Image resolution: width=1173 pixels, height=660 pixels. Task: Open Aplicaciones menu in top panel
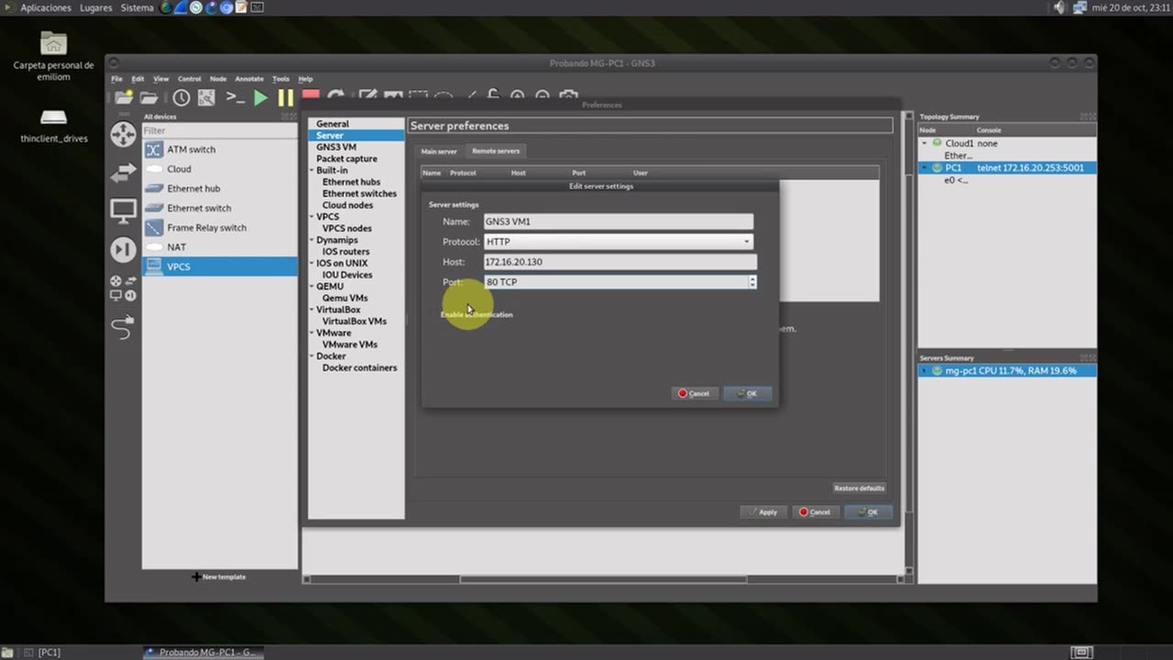[x=46, y=7]
